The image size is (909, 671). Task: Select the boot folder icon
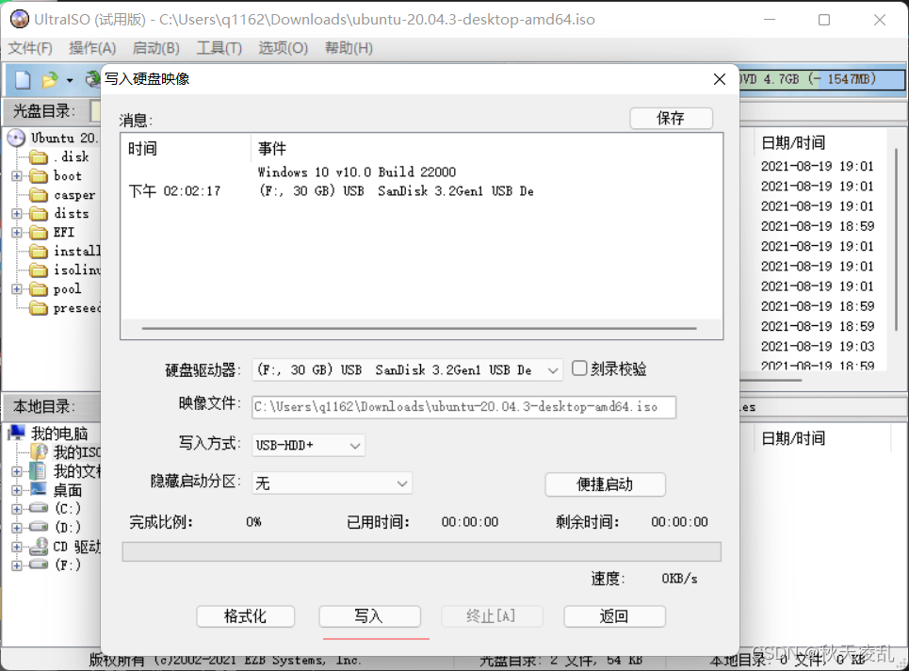[39, 175]
